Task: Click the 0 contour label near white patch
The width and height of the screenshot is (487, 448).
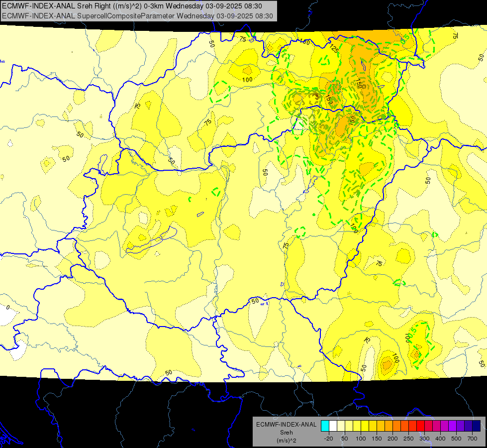Action: [x=8, y=308]
